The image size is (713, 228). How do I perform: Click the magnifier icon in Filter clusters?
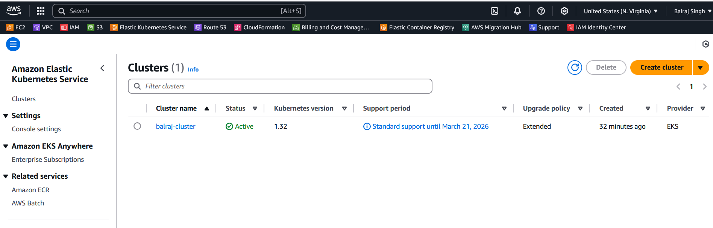coord(138,86)
